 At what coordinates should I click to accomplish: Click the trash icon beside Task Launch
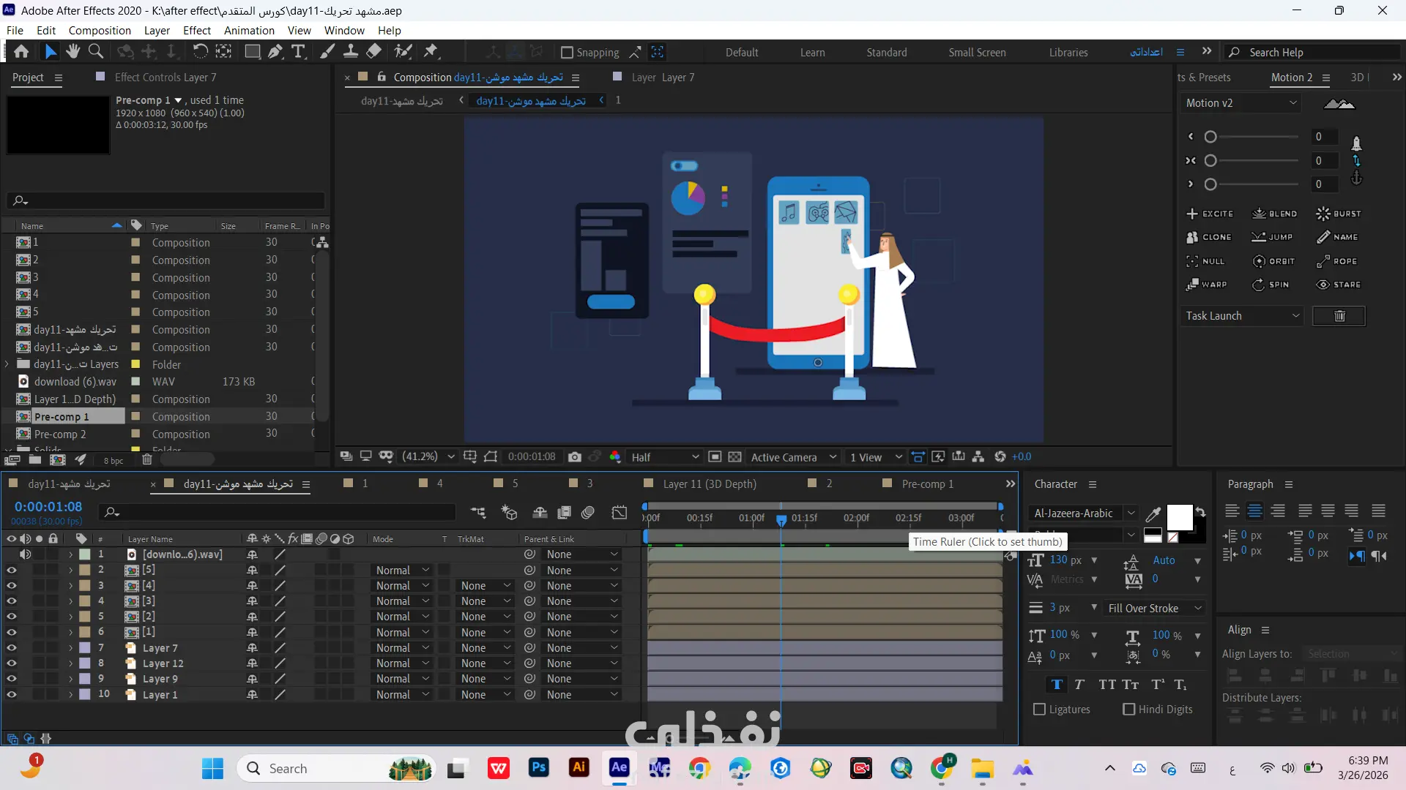pyautogui.click(x=1339, y=316)
